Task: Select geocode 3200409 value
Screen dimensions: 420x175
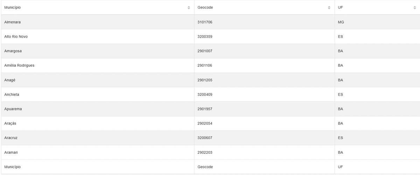Action: point(205,94)
